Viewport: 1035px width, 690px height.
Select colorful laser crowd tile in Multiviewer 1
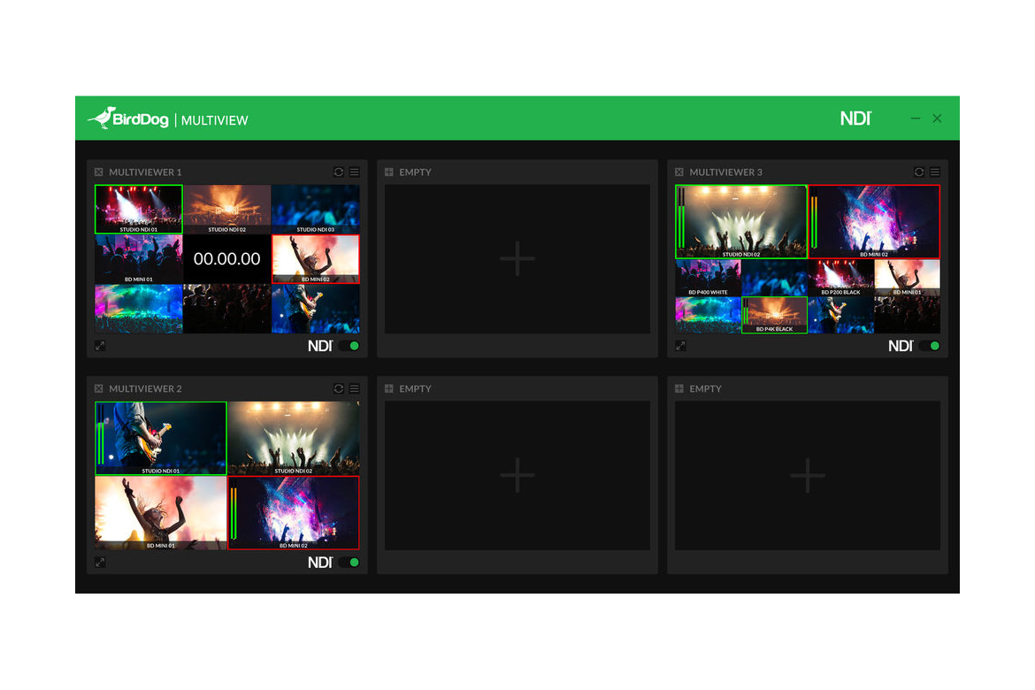pyautogui.click(x=139, y=309)
